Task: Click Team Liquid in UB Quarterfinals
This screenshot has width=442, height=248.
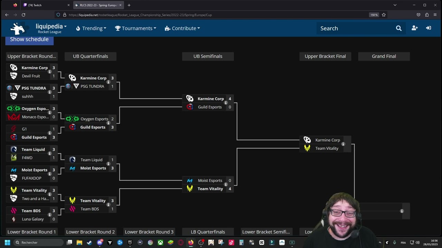Action: click(91, 160)
